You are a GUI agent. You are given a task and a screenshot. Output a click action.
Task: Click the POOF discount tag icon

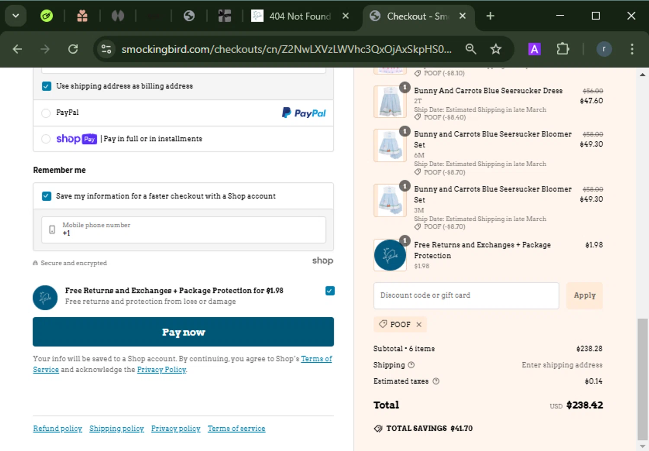click(383, 324)
